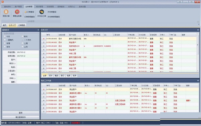This screenshot has width=201, height=126.
Task: Open 订单查询 order query in ribbon
Action: [x=29, y=12]
